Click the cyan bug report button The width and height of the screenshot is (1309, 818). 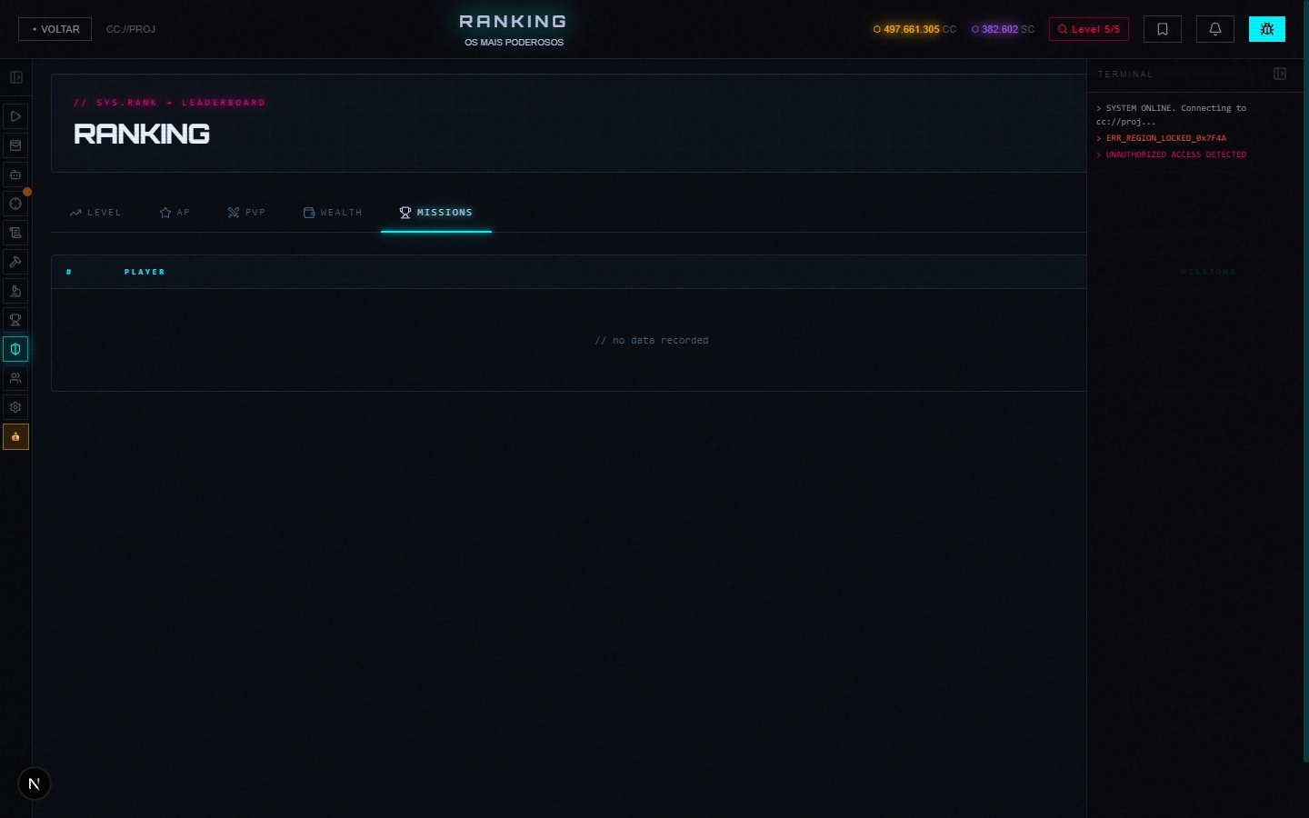tap(1267, 29)
